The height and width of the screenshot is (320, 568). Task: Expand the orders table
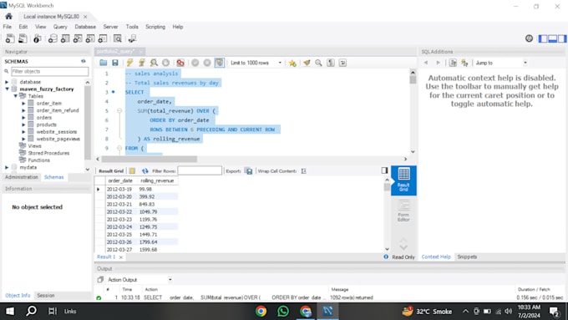(x=24, y=118)
